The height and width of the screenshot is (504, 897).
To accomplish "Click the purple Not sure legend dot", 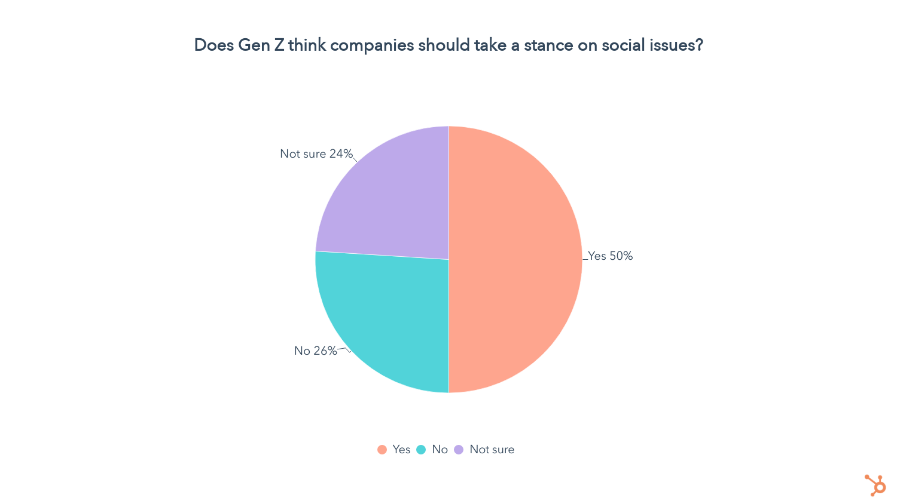I will click(459, 450).
